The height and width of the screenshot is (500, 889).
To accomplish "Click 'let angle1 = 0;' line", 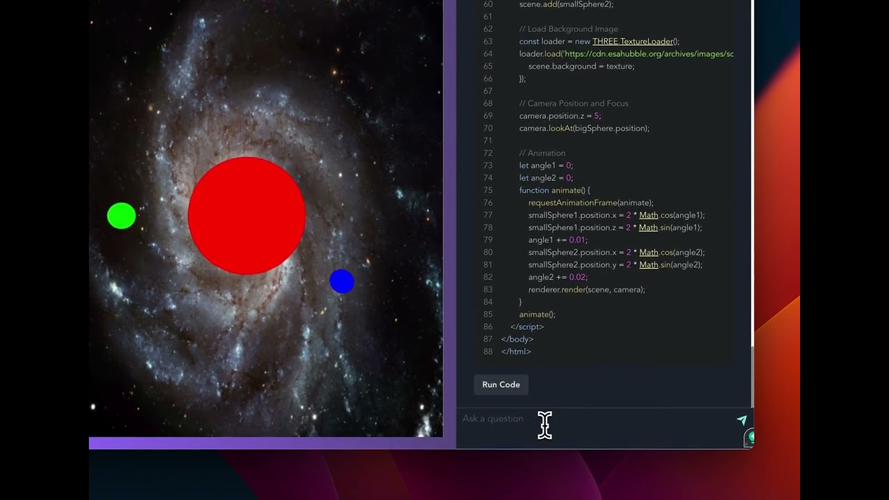I will click(x=546, y=165).
